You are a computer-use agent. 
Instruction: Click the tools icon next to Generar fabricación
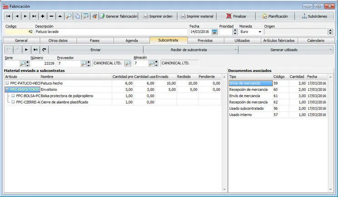click(x=95, y=16)
